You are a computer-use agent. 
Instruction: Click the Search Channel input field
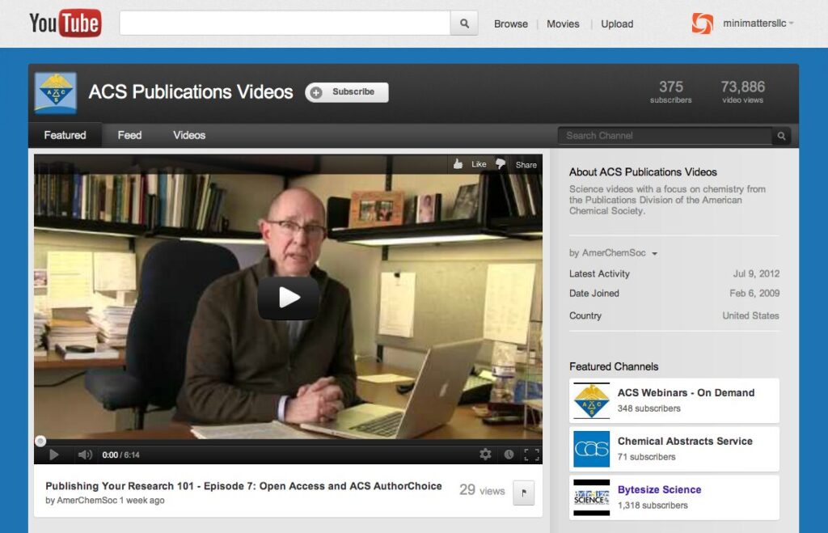[665, 136]
